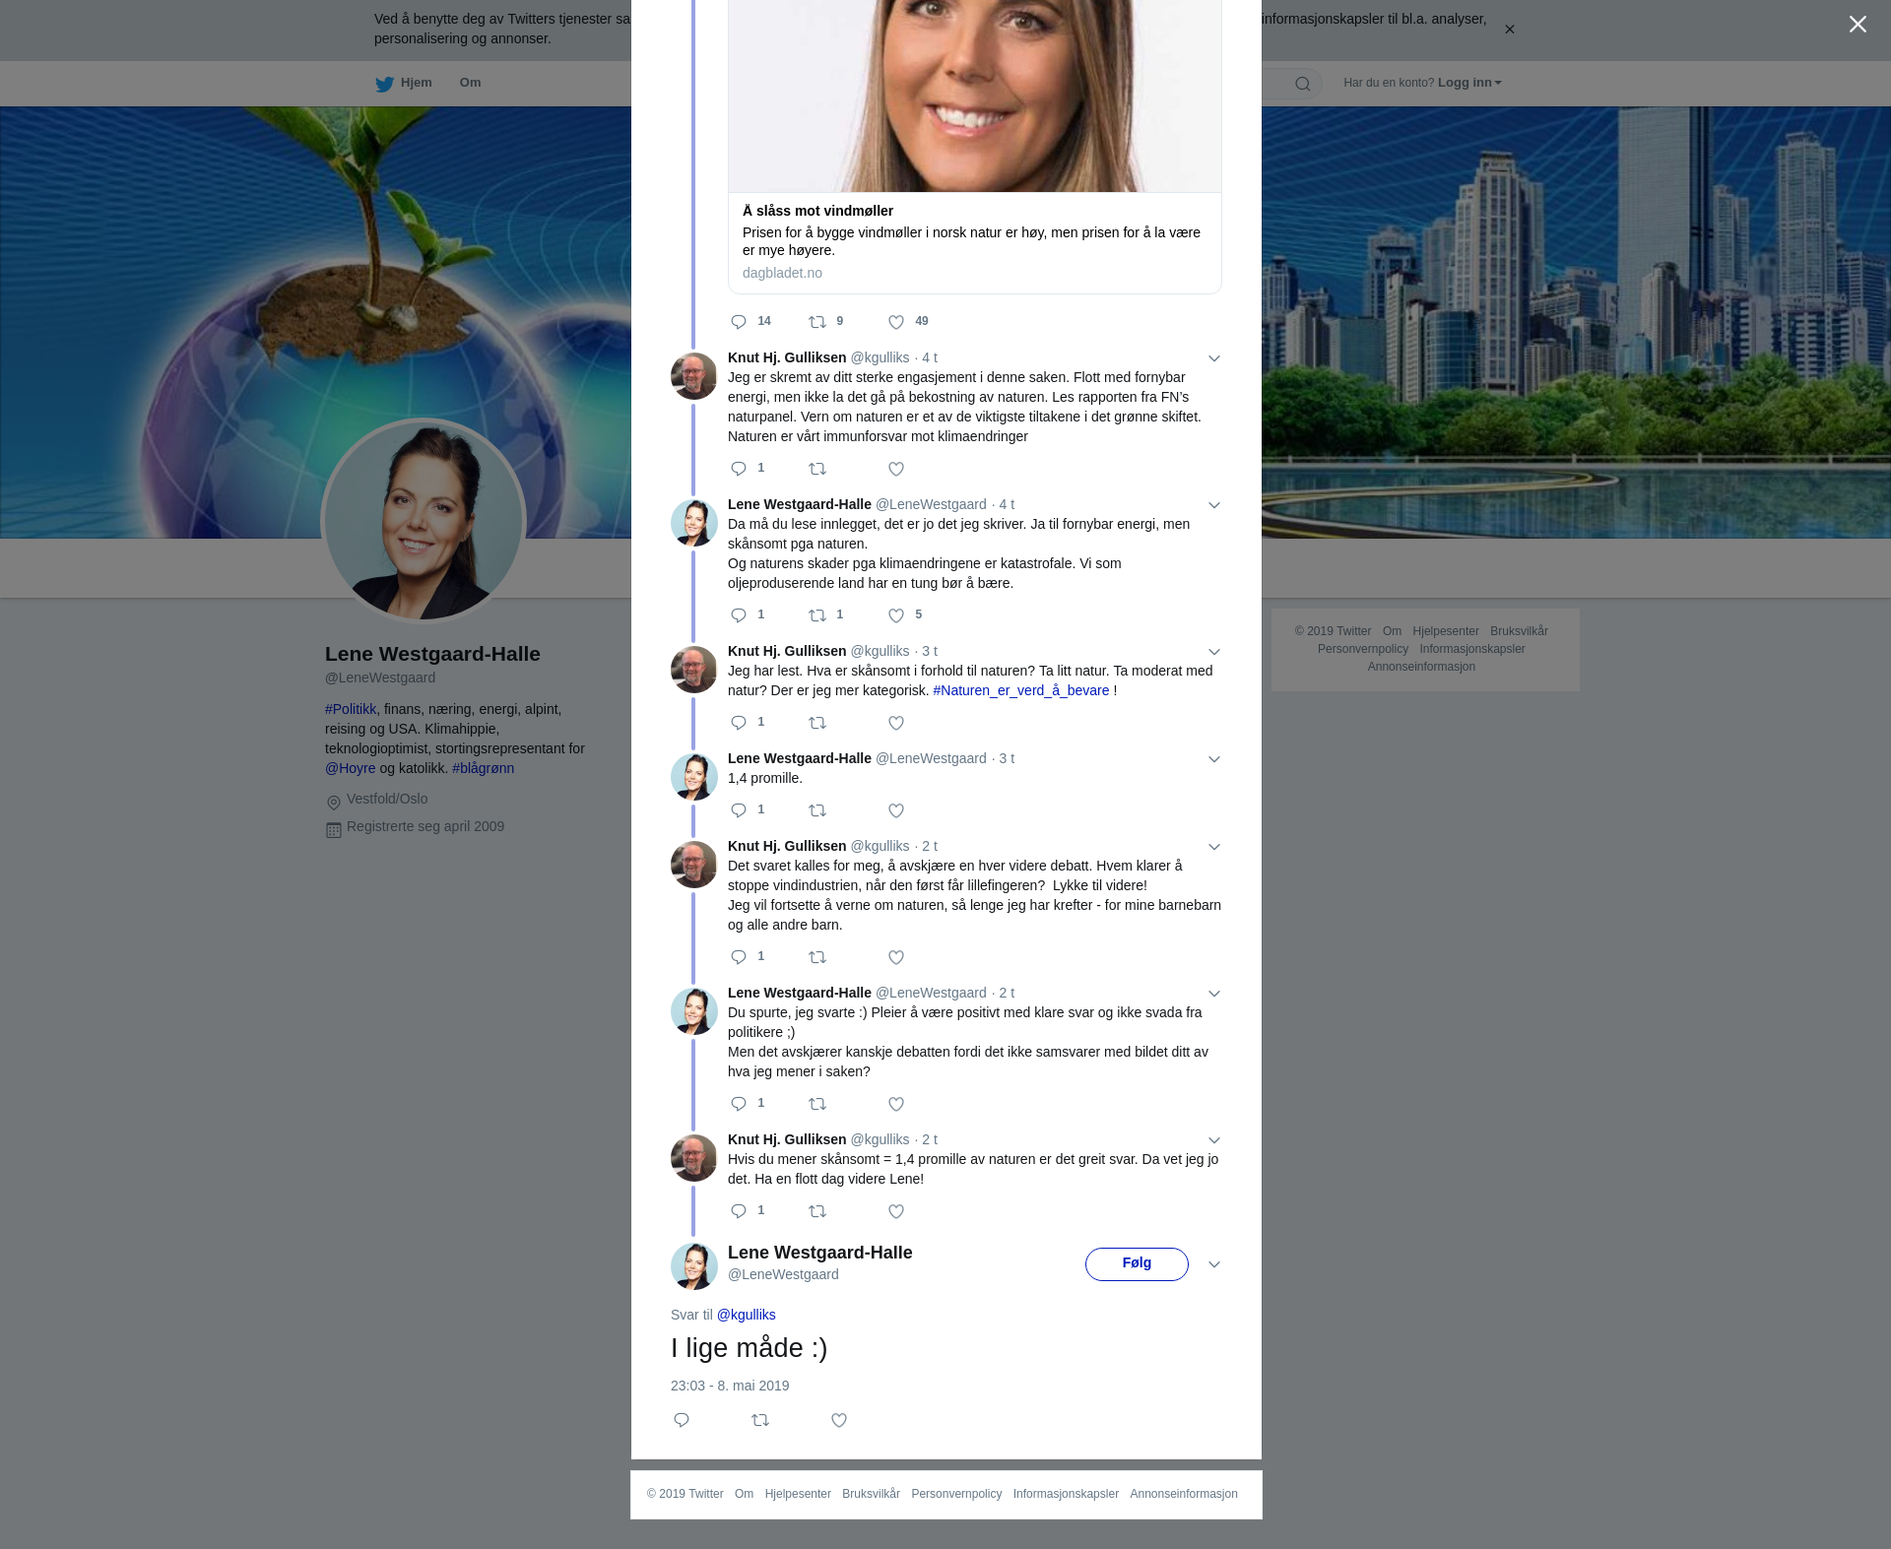
Task: Expand the Logg inn dropdown
Action: tap(1469, 83)
